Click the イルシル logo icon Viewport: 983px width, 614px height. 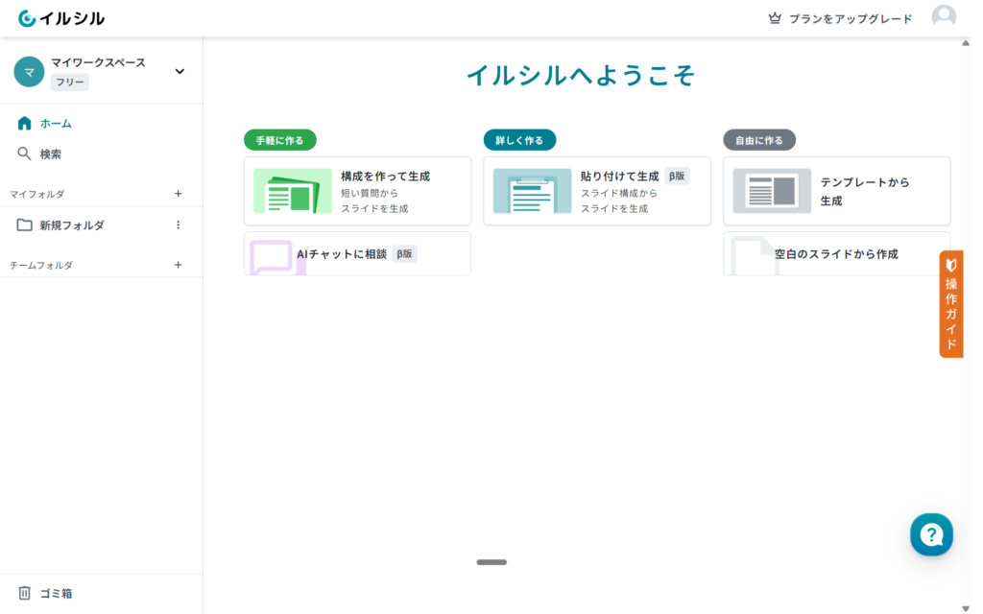click(x=27, y=18)
